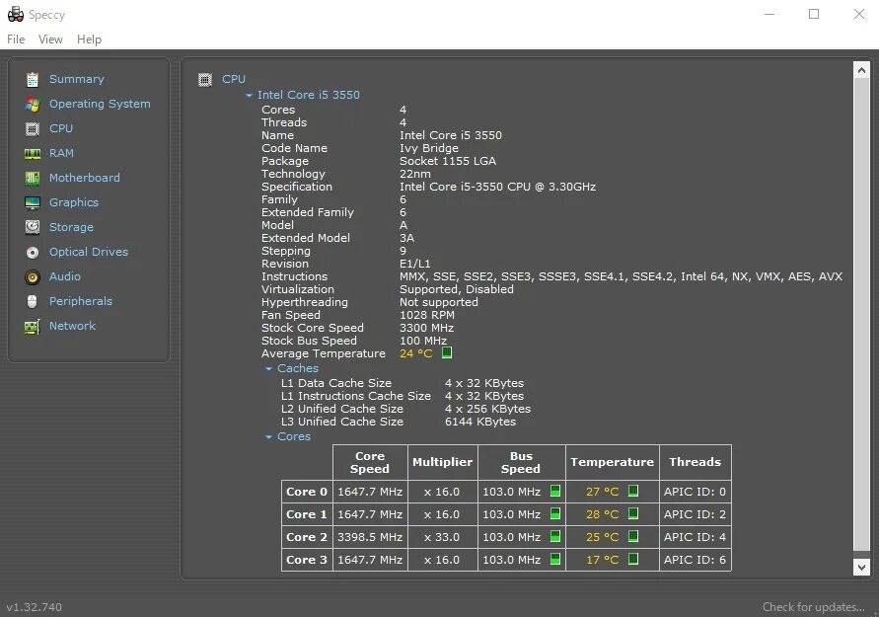Collapse the Cores section arrow
The image size is (879, 617).
coord(269,437)
